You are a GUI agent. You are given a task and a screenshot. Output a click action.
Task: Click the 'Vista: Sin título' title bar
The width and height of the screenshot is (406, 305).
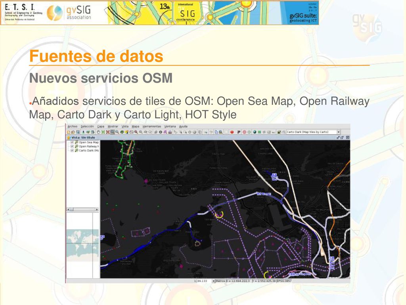coord(208,137)
